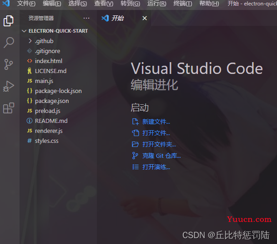The image size is (277, 244).
Task: Click the ELECTRON-QUICK-START folder name text
Action: [58, 31]
